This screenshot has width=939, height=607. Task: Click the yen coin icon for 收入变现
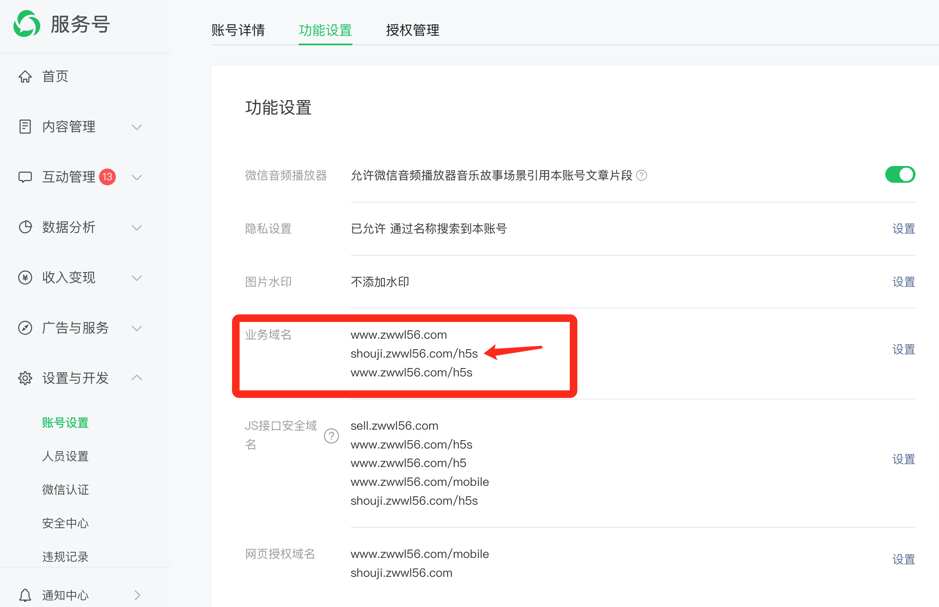[25, 278]
